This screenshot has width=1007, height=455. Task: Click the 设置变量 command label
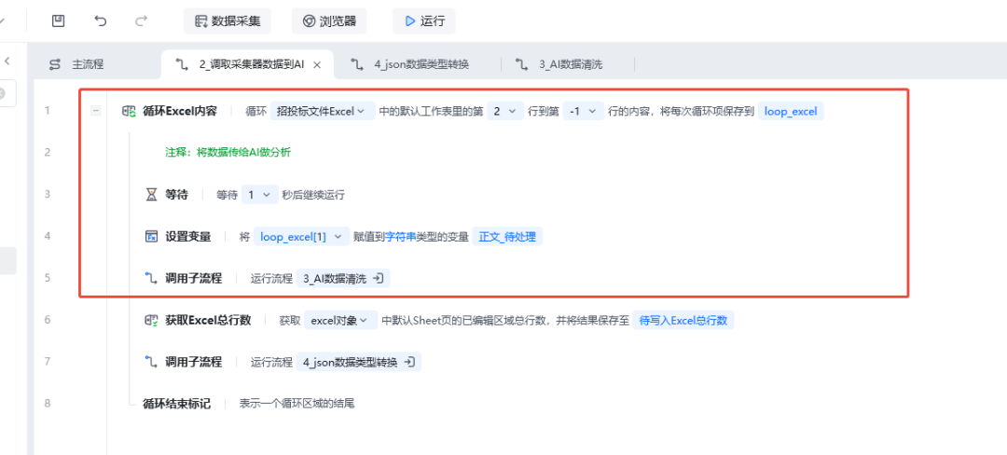tap(188, 236)
